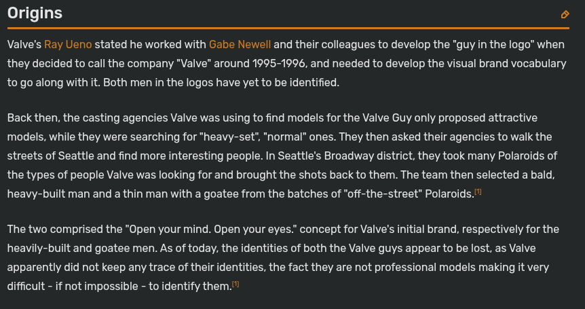585x309 pixels.
Task: Click the pencil edit icon for Origins section
Action: pyautogui.click(x=565, y=14)
